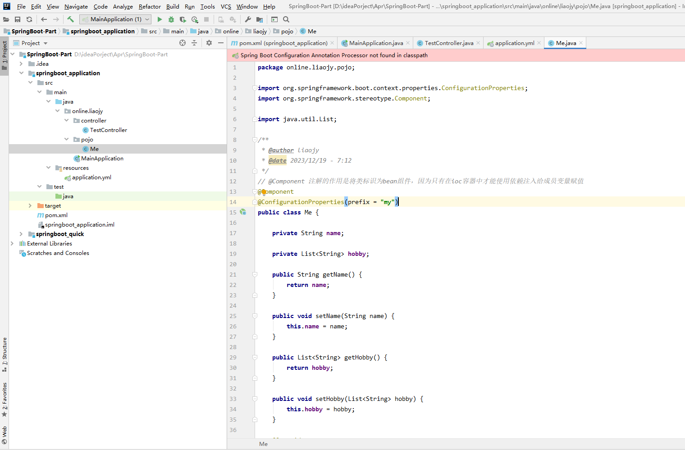Viewport: 685px width, 450px height.
Task: Collapse all in Project panel
Action: [x=194, y=43]
